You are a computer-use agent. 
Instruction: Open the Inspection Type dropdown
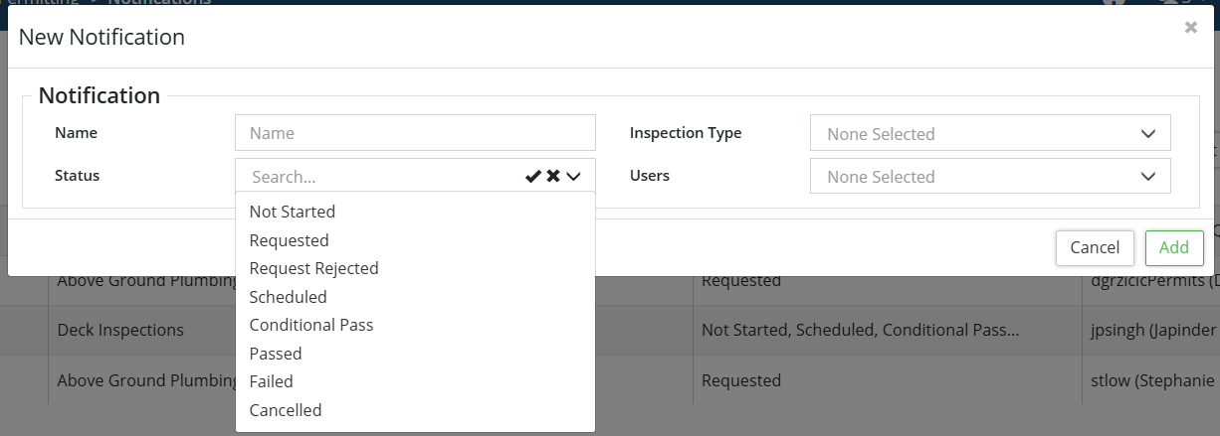(x=990, y=133)
